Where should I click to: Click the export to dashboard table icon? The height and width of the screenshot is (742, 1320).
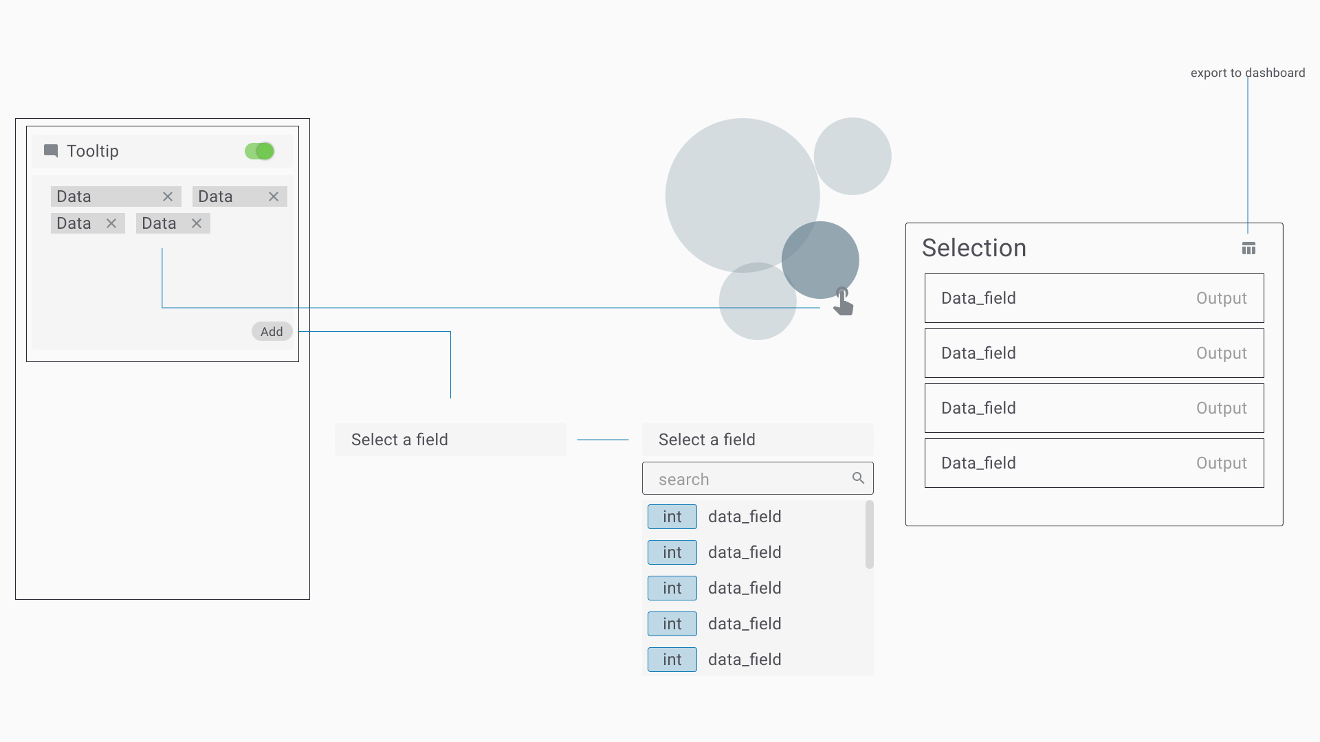pos(1248,248)
